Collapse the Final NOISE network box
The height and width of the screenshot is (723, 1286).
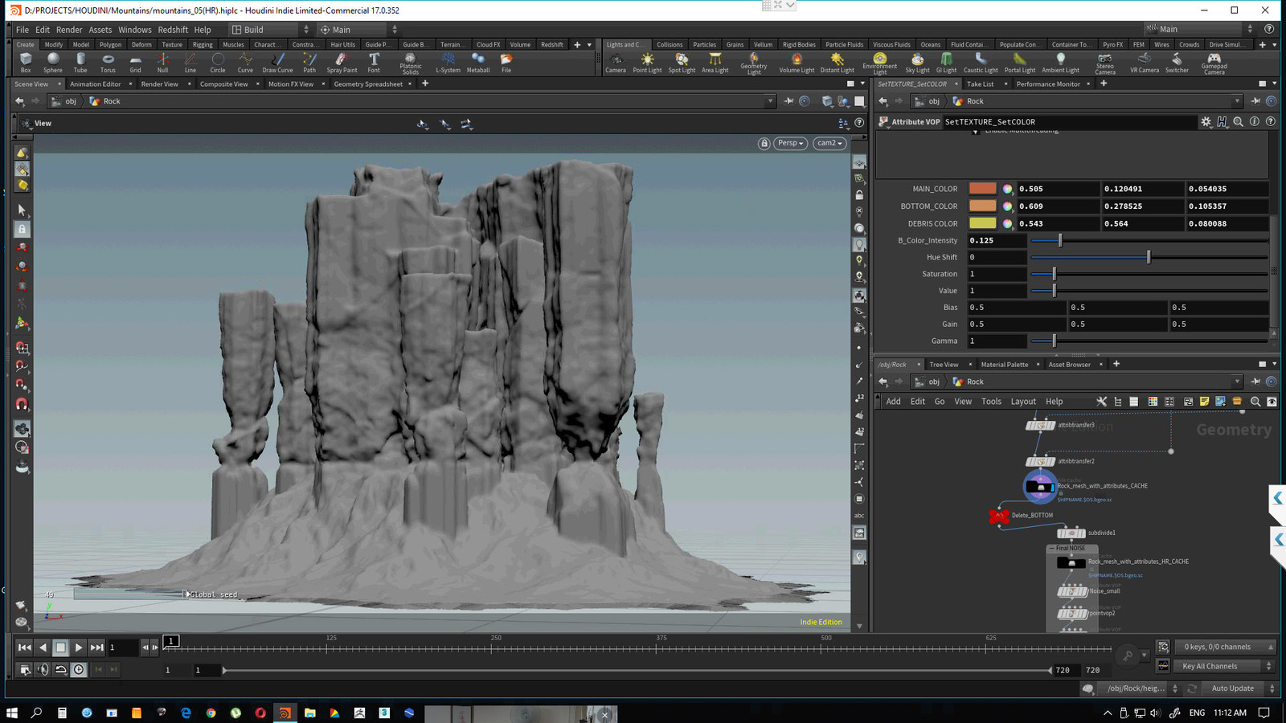pyautogui.click(x=1054, y=548)
